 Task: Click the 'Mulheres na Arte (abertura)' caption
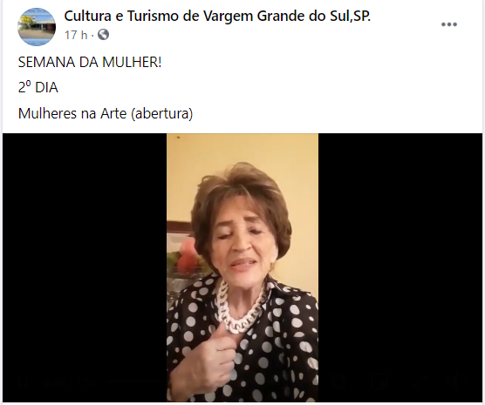coord(106,114)
